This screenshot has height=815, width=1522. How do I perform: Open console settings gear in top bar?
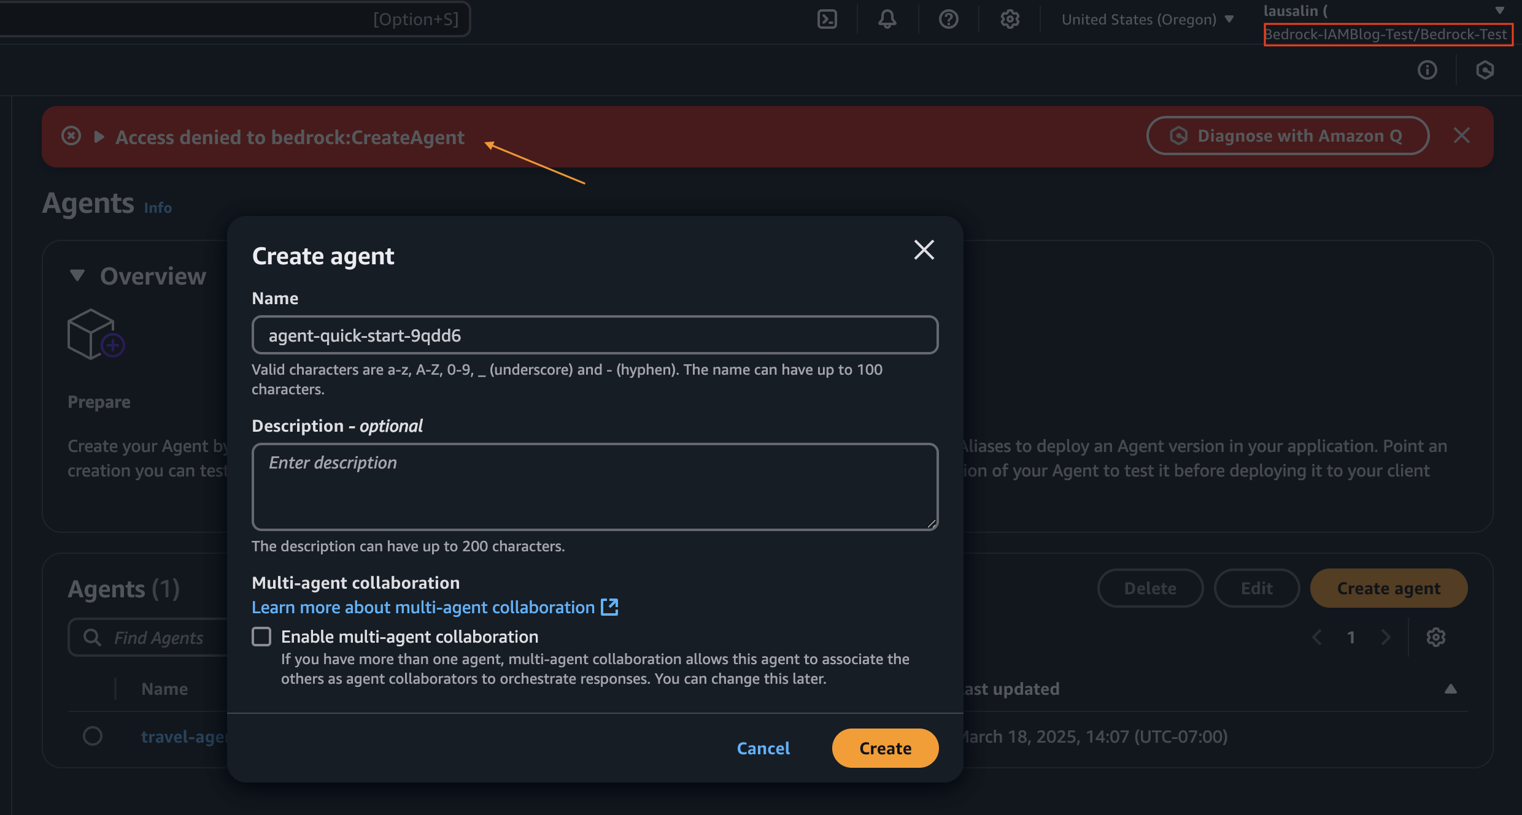tap(1010, 20)
